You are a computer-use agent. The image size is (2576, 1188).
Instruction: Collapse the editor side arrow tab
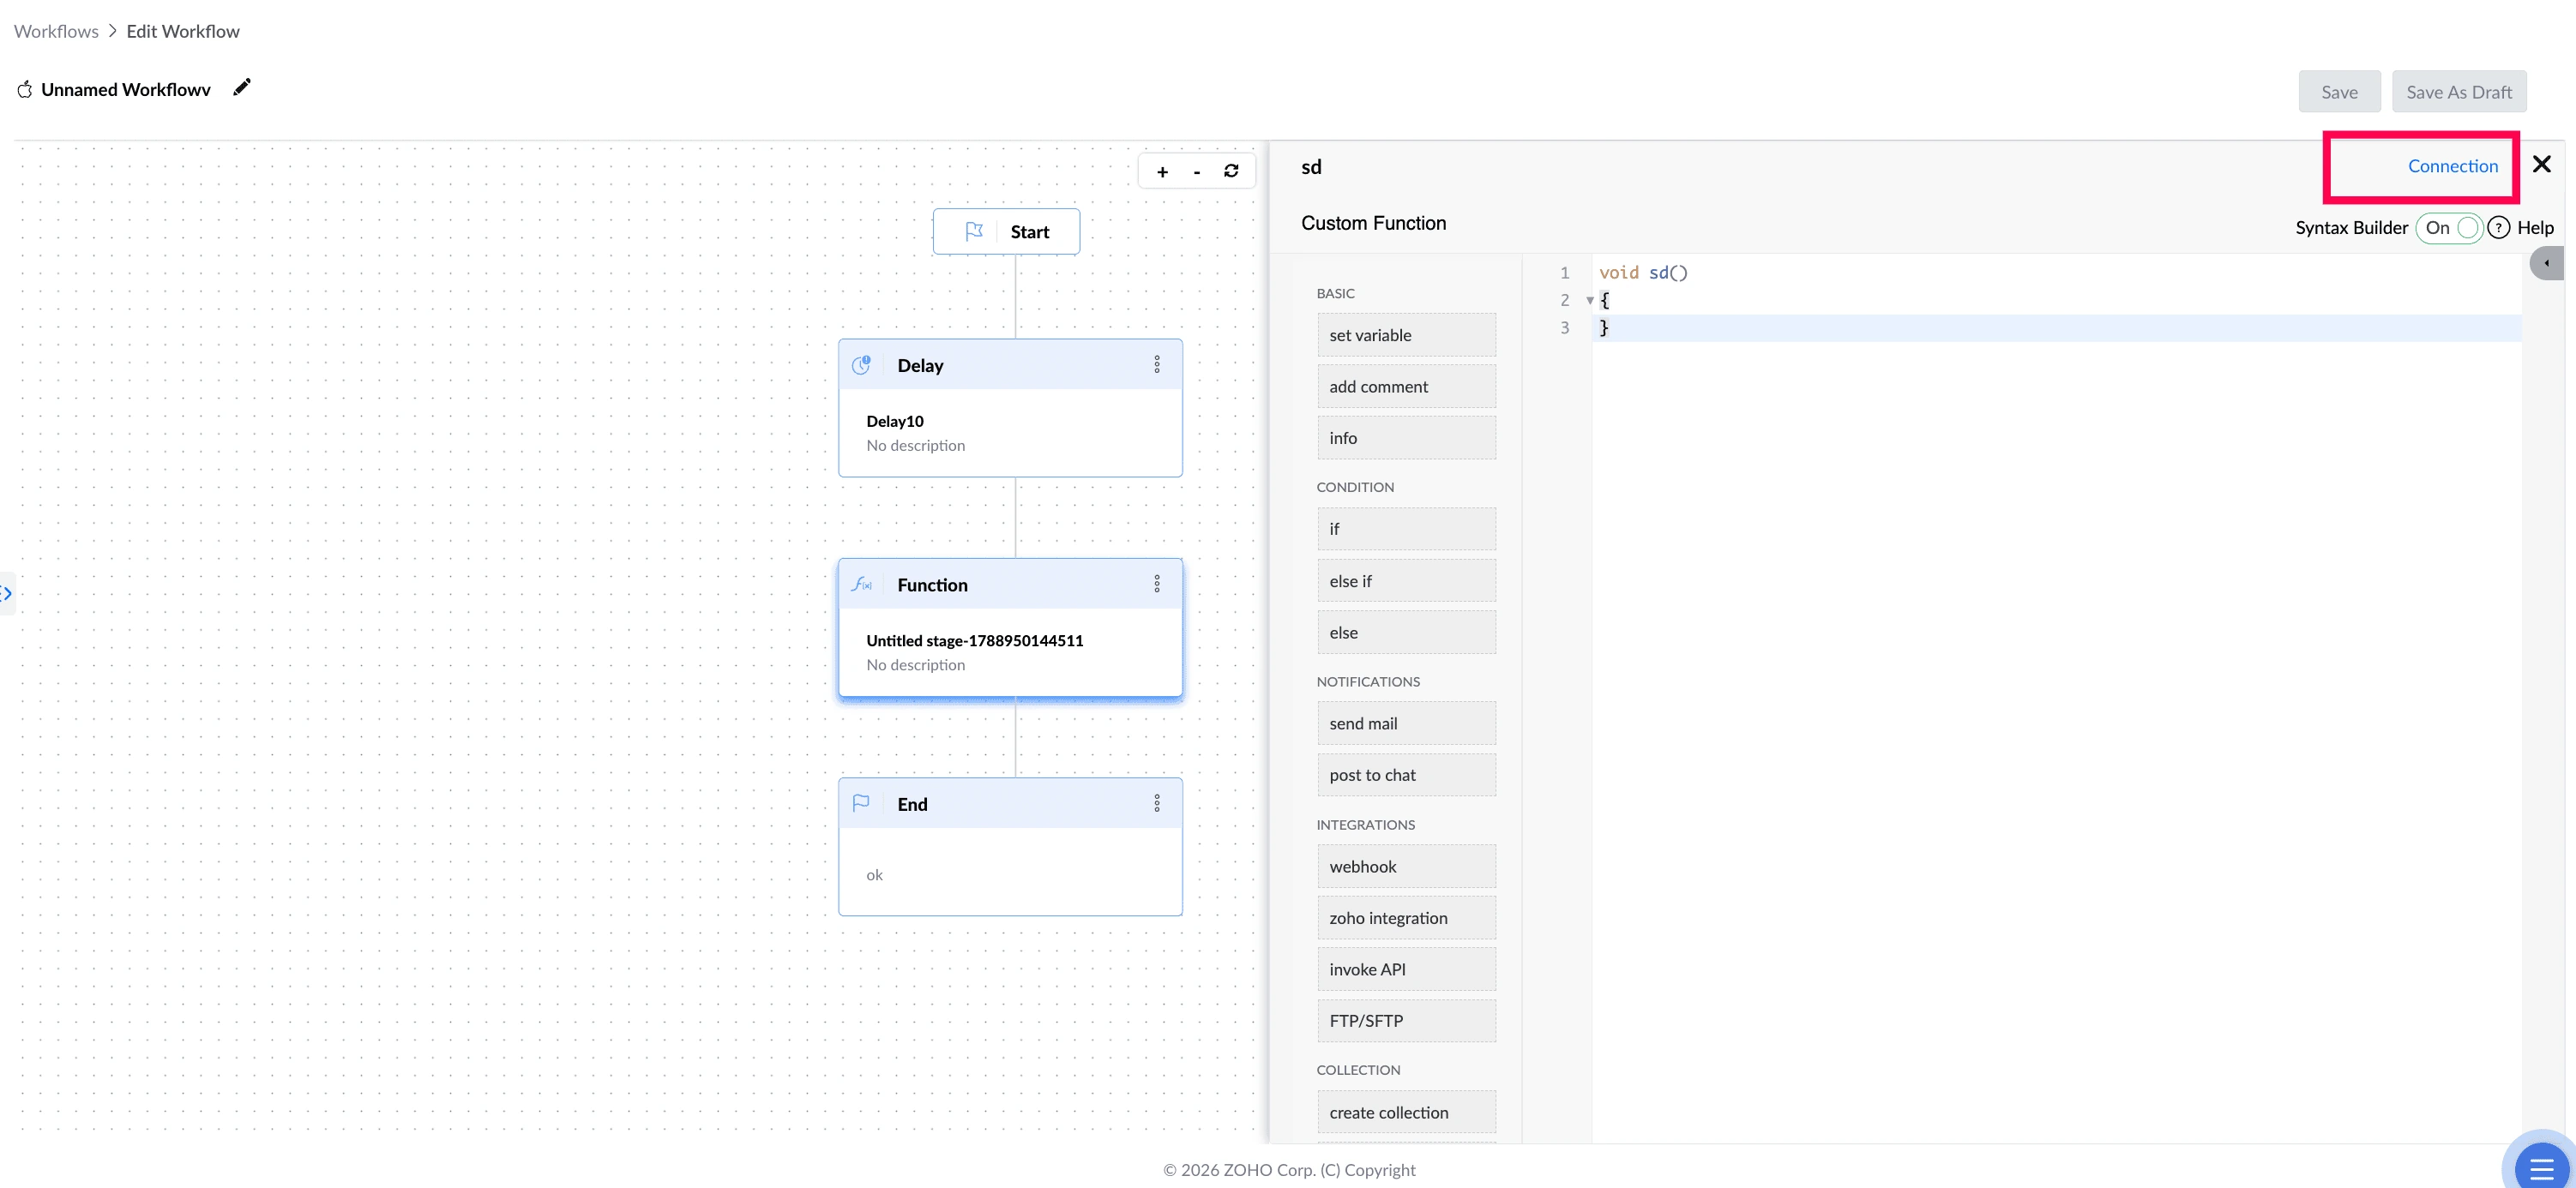2546,264
